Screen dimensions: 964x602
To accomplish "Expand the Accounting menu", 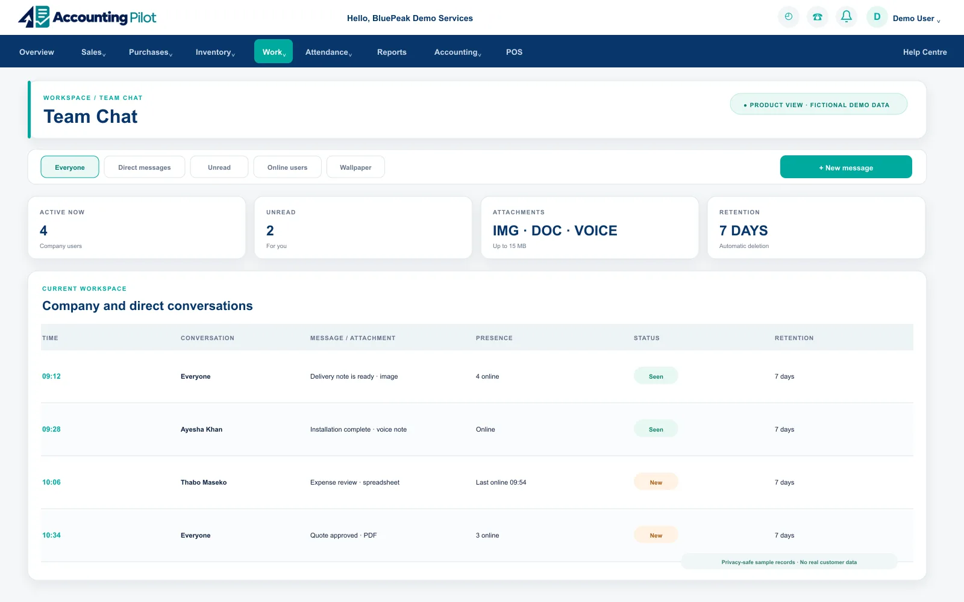I will pos(457,52).
